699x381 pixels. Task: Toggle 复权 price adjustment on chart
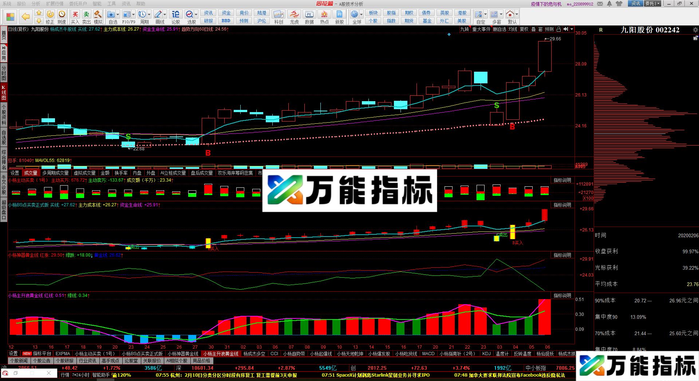[524, 29]
